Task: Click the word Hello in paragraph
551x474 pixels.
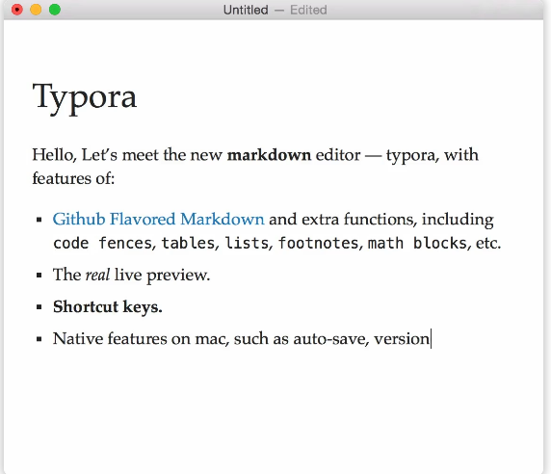Action: tap(54, 155)
